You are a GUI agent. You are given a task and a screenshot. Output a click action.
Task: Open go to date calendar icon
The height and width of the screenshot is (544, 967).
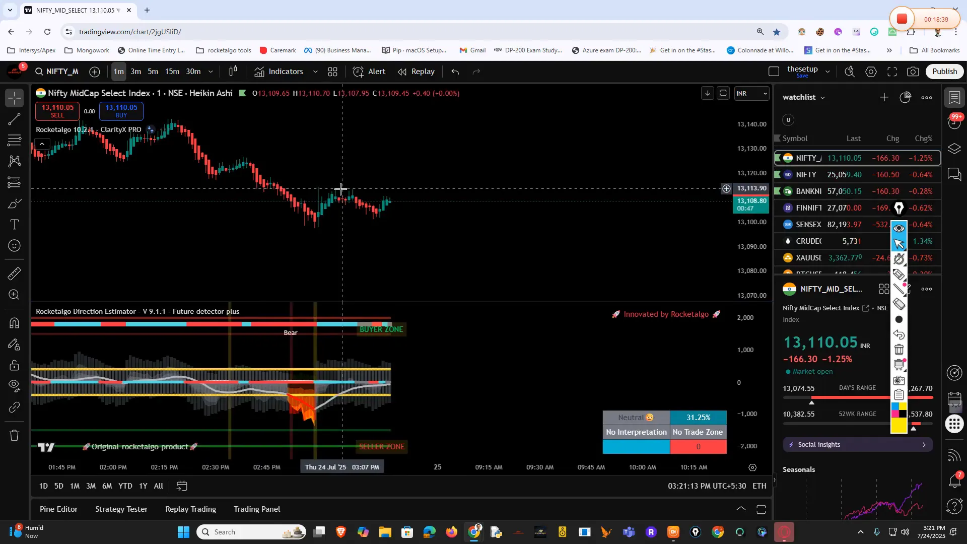pos(182,486)
